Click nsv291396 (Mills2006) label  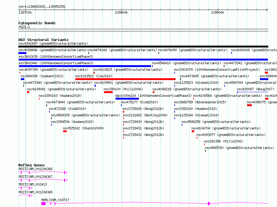(223, 141)
